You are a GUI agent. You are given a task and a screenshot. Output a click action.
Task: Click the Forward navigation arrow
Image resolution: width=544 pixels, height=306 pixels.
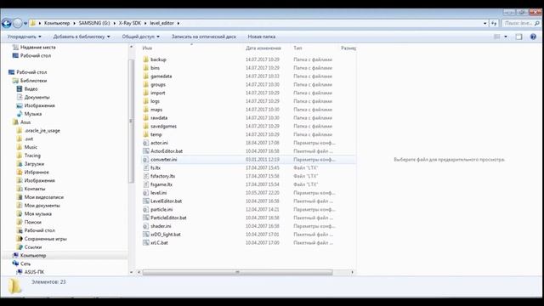(x=17, y=23)
